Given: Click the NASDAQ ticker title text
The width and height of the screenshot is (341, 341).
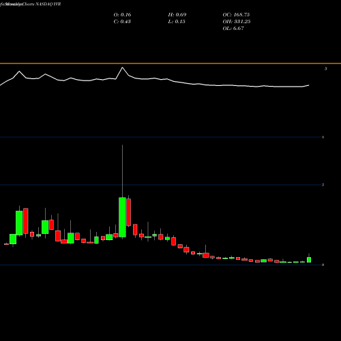Looking at the screenshot, I should tap(48, 4).
